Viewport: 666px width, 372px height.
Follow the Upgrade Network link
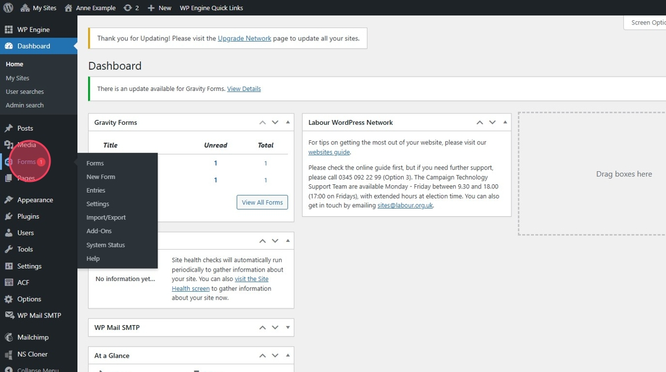244,38
